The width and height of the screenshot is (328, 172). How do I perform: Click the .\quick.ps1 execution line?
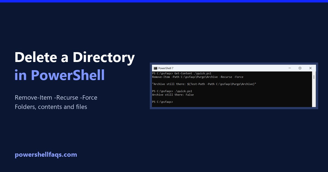(x=172, y=91)
